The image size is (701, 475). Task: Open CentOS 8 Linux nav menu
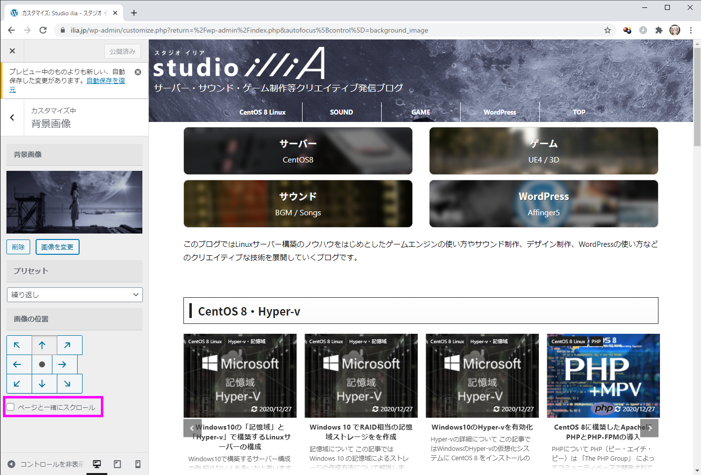coord(263,112)
